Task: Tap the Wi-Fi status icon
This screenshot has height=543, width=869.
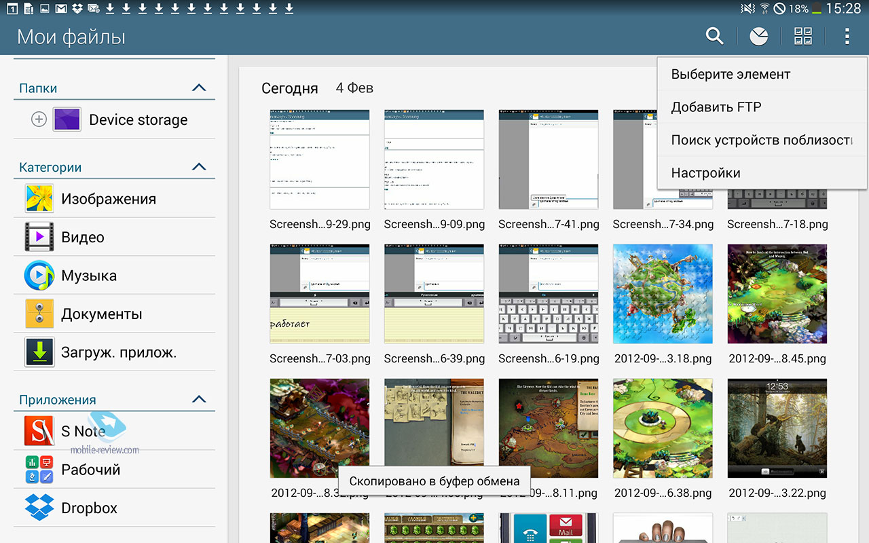Action: coord(764,9)
